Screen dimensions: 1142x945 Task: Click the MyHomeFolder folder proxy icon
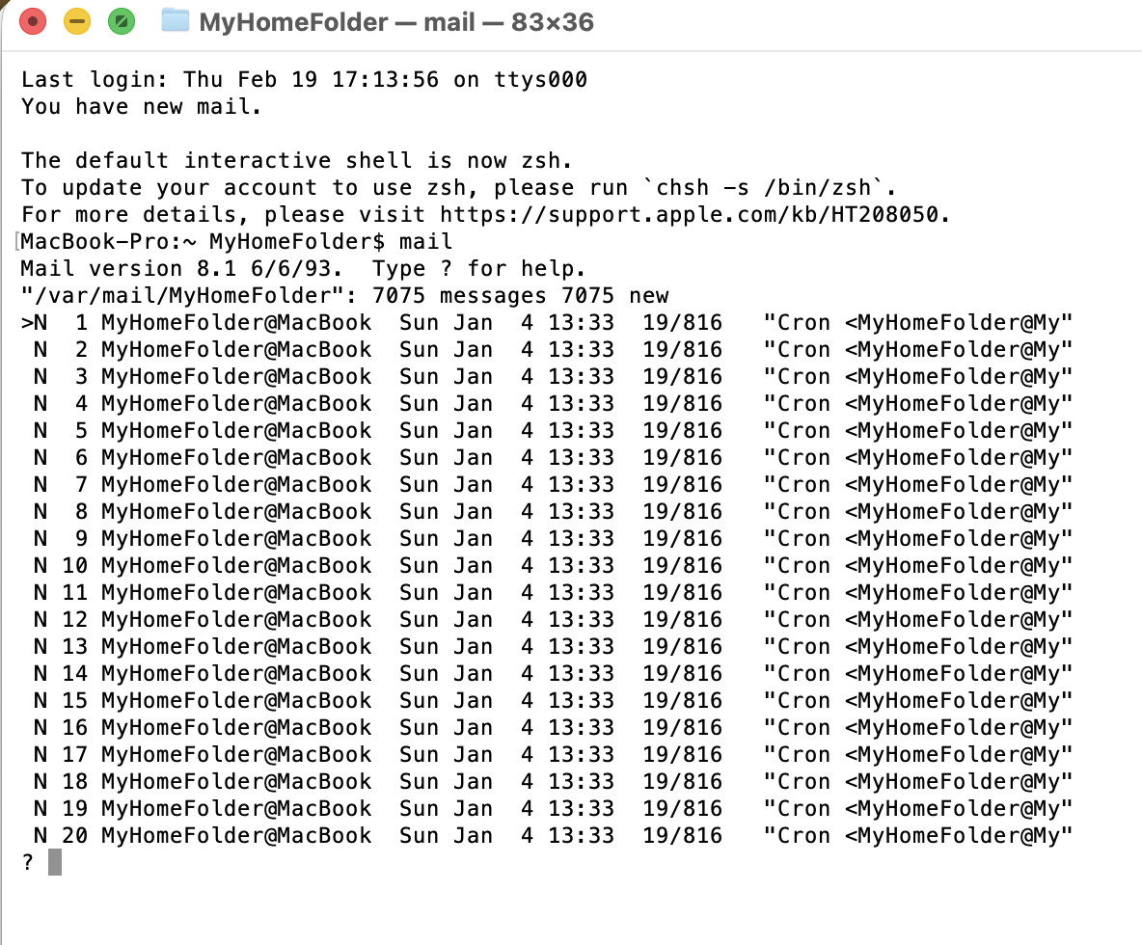[175, 21]
